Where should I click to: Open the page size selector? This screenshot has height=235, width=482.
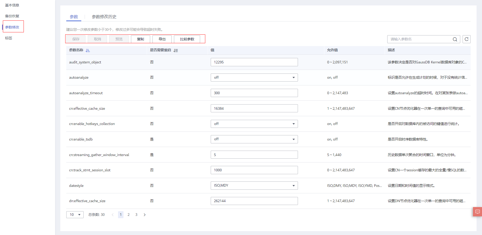point(75,215)
